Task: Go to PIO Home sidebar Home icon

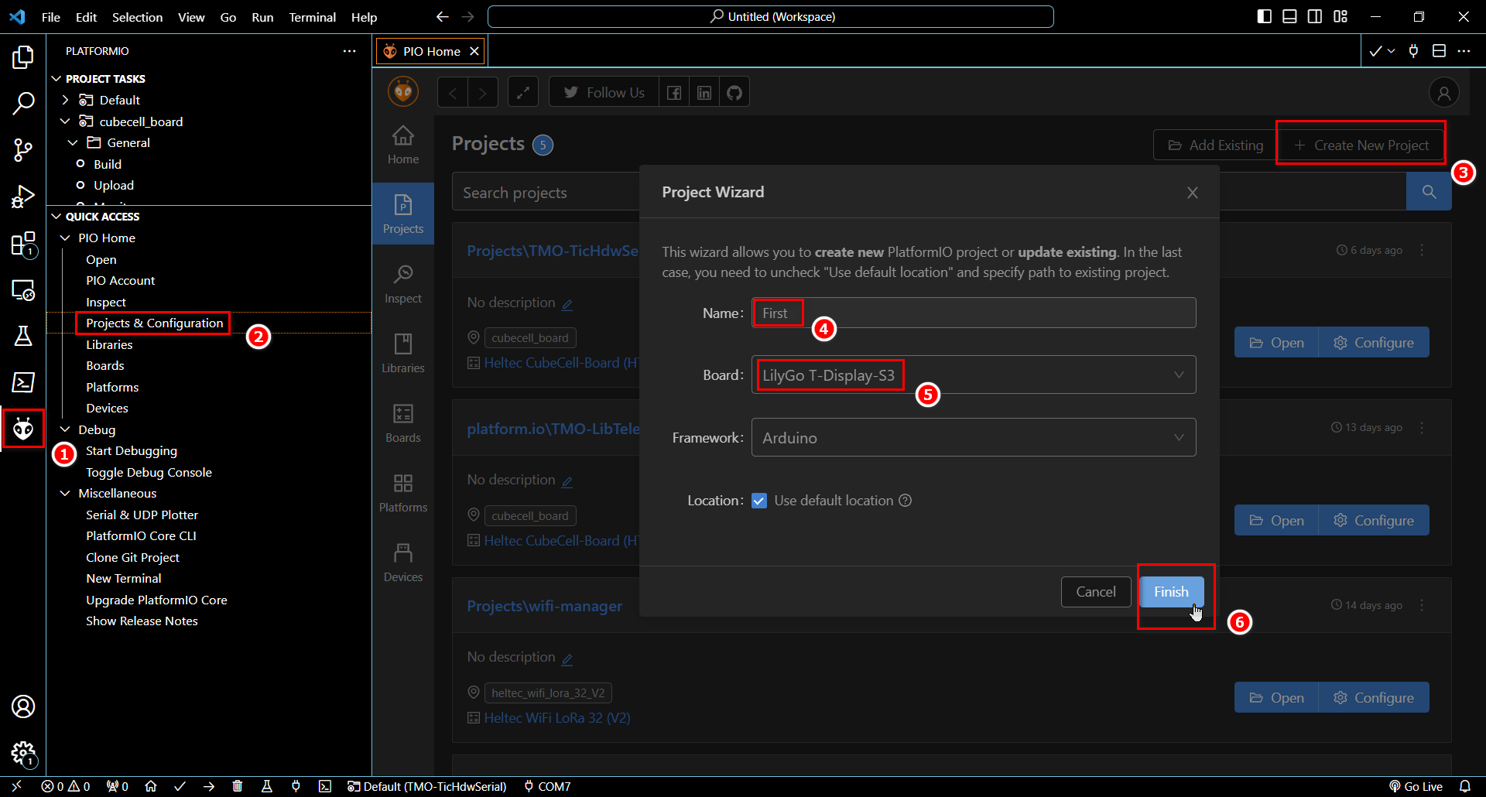Action: coord(403,145)
